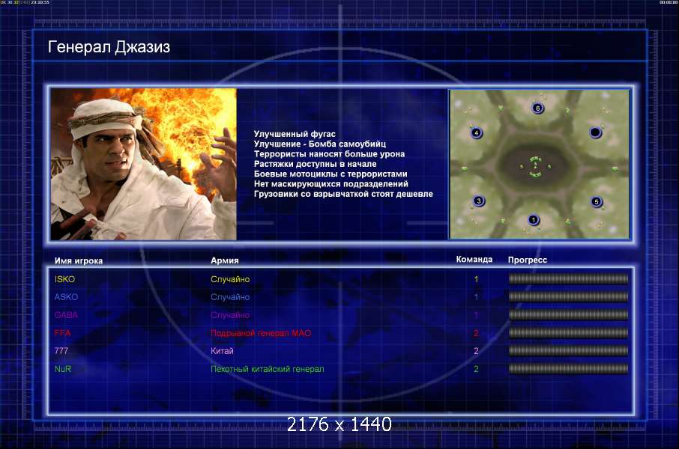Click the general's portrait image
Viewport: 679px width, 449px height.
tap(143, 164)
